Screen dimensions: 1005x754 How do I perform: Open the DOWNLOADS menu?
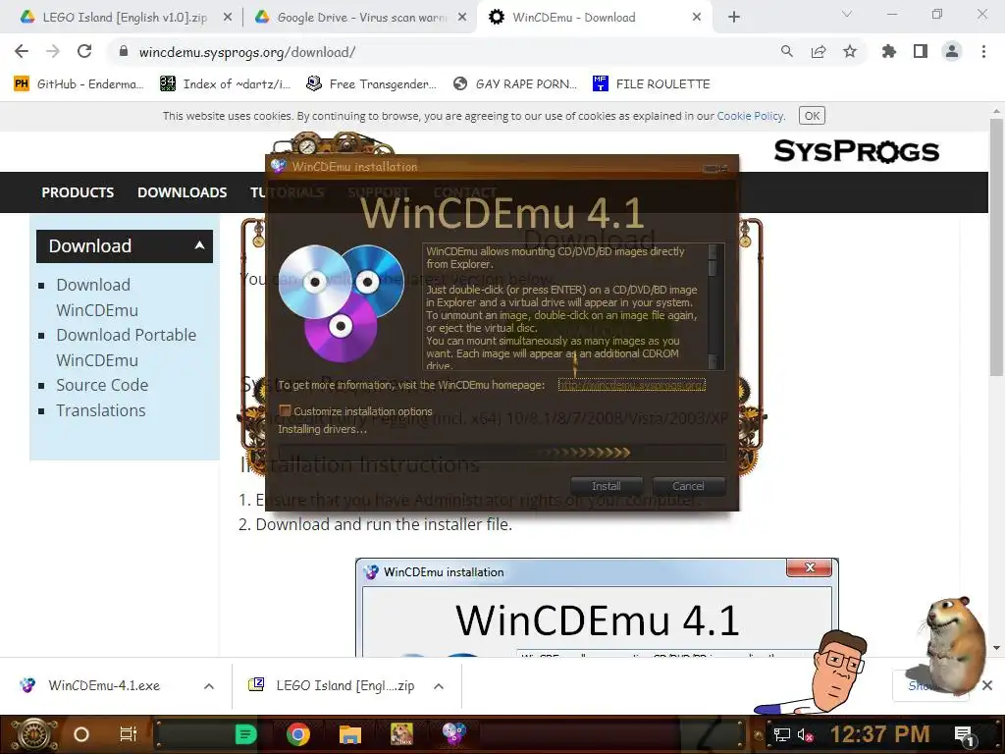tap(182, 192)
